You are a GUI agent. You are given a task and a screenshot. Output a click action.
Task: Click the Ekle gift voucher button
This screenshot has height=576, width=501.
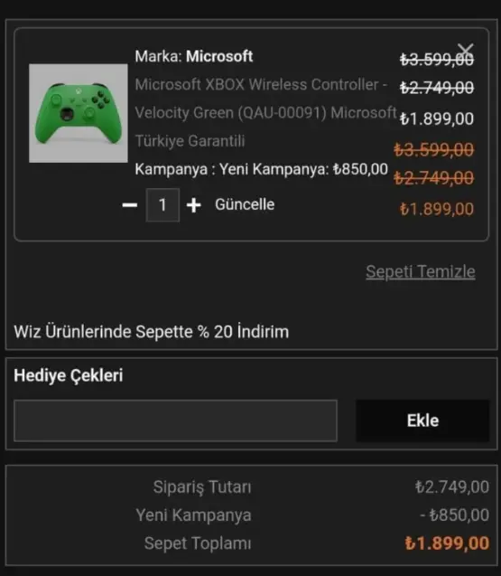point(422,420)
